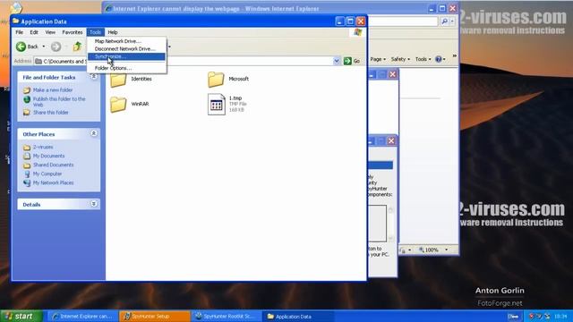The width and height of the screenshot is (573, 322).
Task: Open the WinRAR folder icon
Action: (x=118, y=105)
